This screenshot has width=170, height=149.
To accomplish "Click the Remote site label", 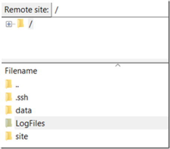I will tap(27, 10).
